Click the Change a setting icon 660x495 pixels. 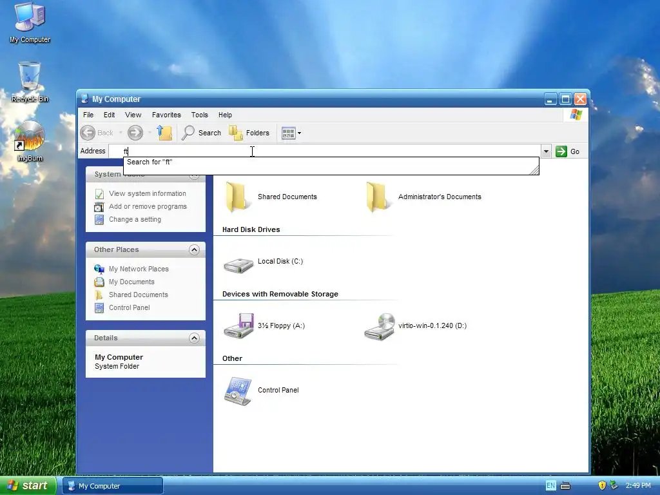(99, 219)
